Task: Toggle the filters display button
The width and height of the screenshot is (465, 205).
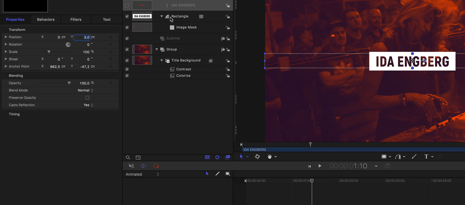Action: (x=228, y=157)
